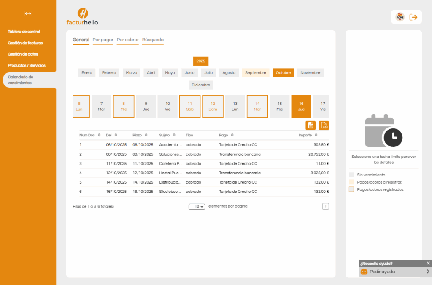
Task: Open the ACME company profile icon
Action: point(400,17)
